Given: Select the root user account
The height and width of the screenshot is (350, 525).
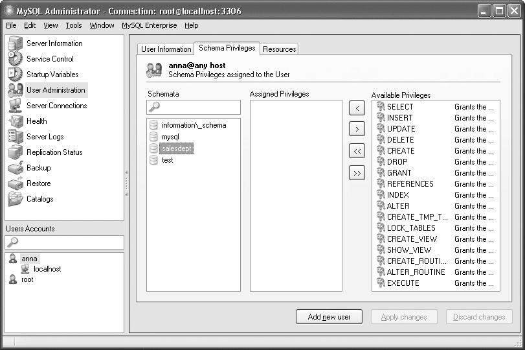Looking at the screenshot, I should coord(27,279).
